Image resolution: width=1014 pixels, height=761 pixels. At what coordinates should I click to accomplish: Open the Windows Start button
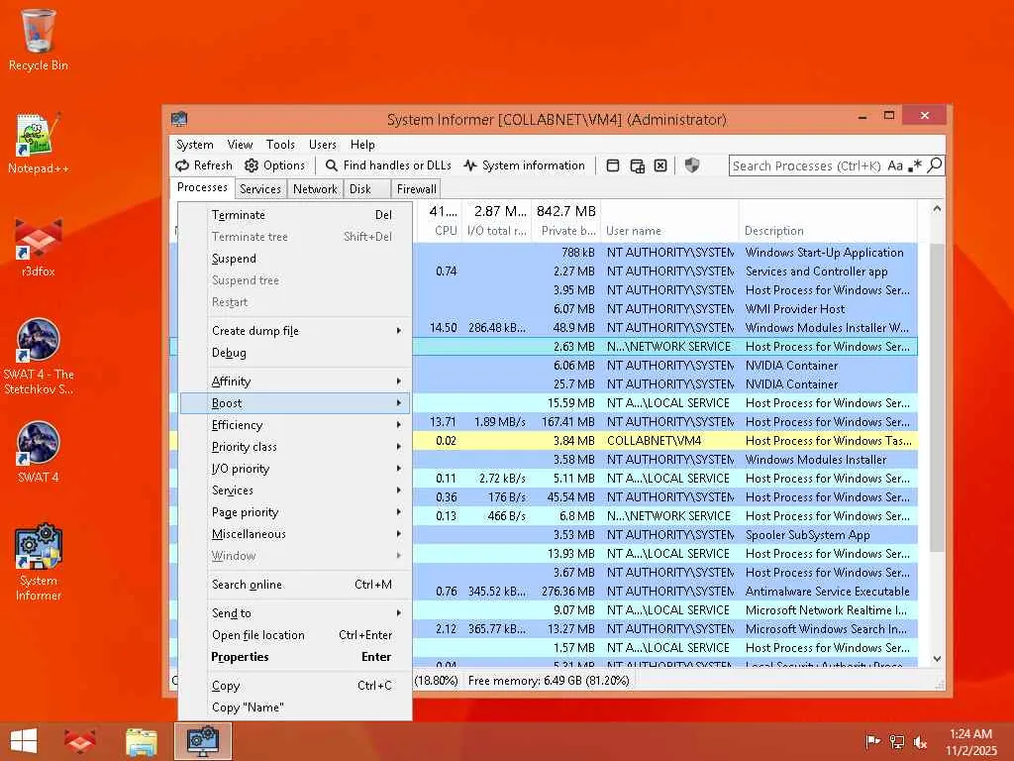coord(24,741)
